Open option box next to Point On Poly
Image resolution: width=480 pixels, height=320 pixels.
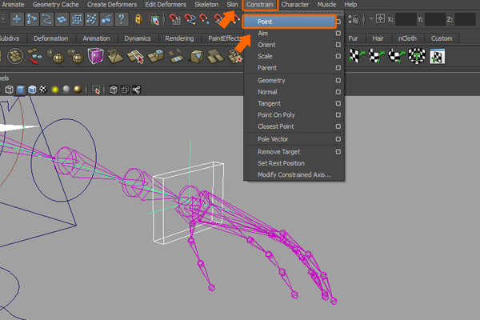338,115
